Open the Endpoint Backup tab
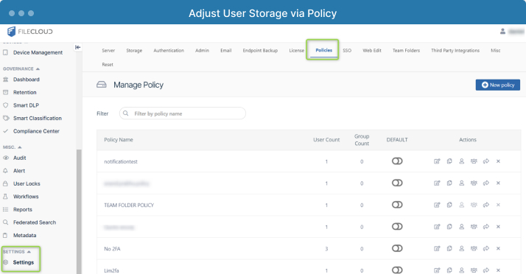This screenshot has height=274, width=526. (260, 51)
